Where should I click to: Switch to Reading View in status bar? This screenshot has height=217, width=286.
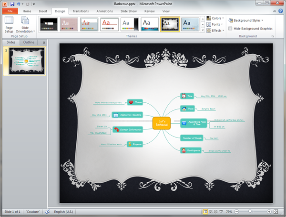(x=216, y=211)
